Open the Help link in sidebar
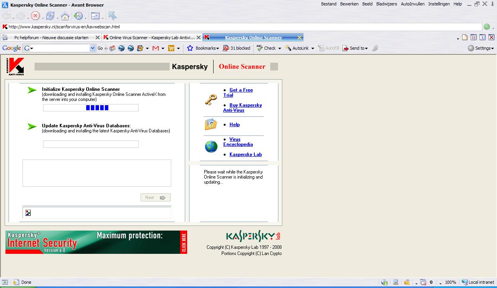 235,125
